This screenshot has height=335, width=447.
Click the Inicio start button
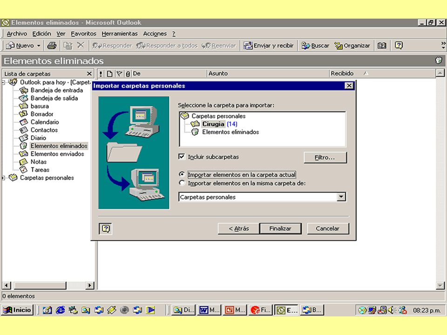pyautogui.click(x=17, y=310)
